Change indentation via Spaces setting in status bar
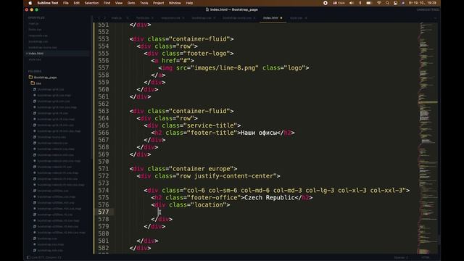This screenshot has height=261, width=464. pyautogui.click(x=401, y=257)
